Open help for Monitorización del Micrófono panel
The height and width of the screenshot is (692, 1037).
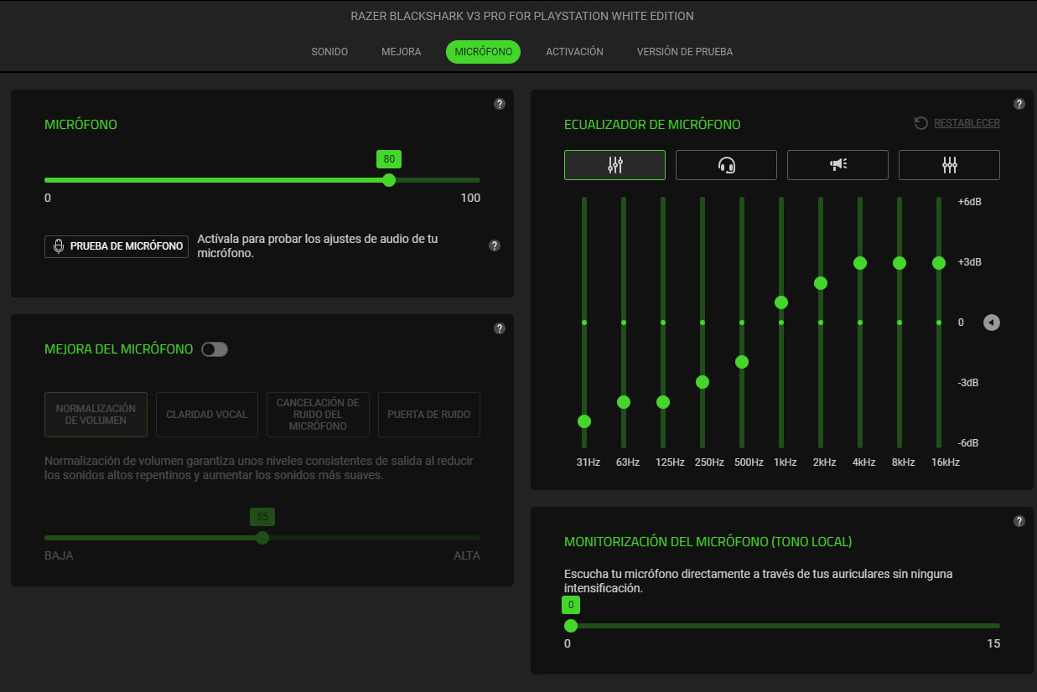coord(1019,521)
